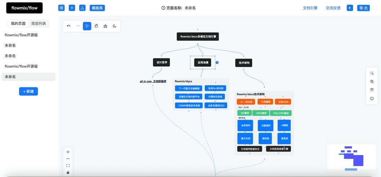
Task: Click the shop-shaped icon in canvas toolbar
Action: point(105,26)
